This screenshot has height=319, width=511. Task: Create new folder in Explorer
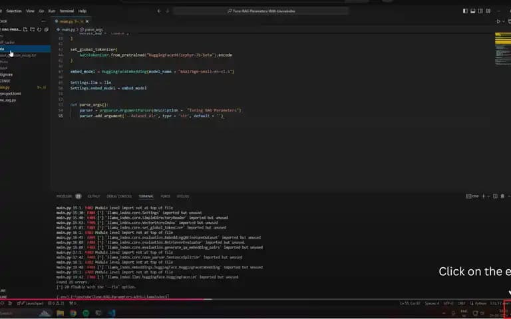[32, 30]
